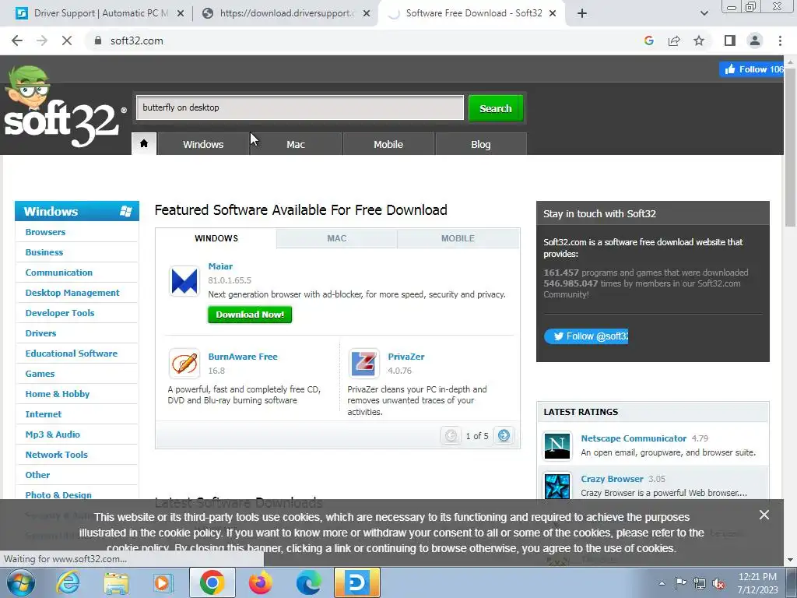Open the Windows navigation tab
This screenshot has height=598, width=797.
click(x=203, y=144)
